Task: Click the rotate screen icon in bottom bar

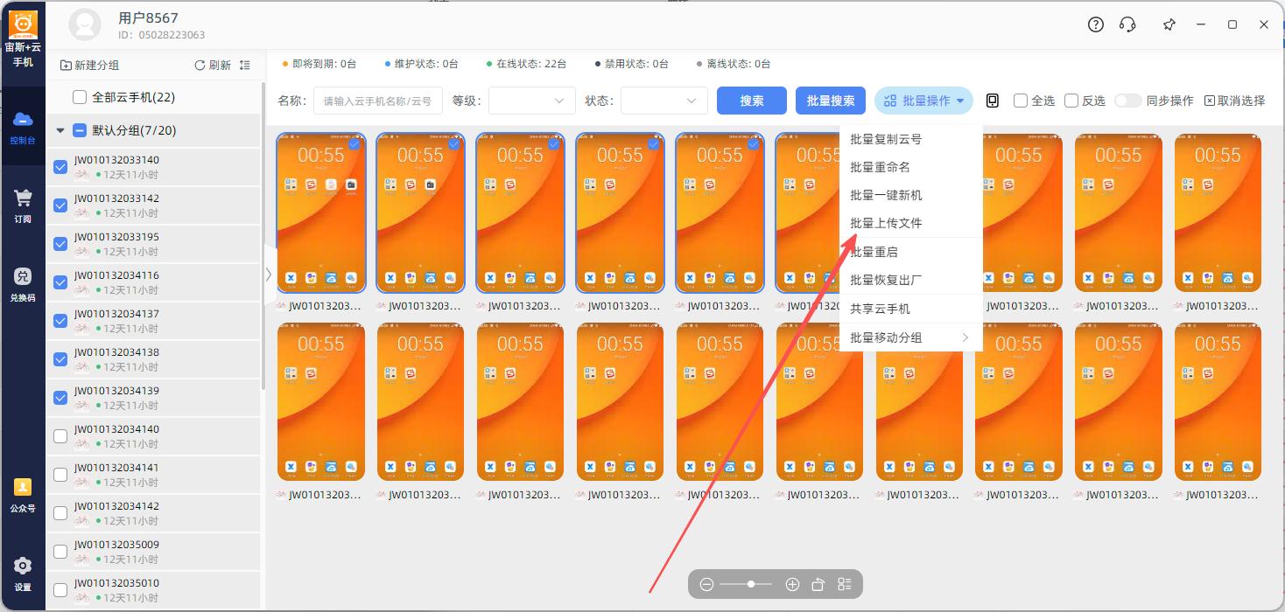Action: [x=818, y=584]
